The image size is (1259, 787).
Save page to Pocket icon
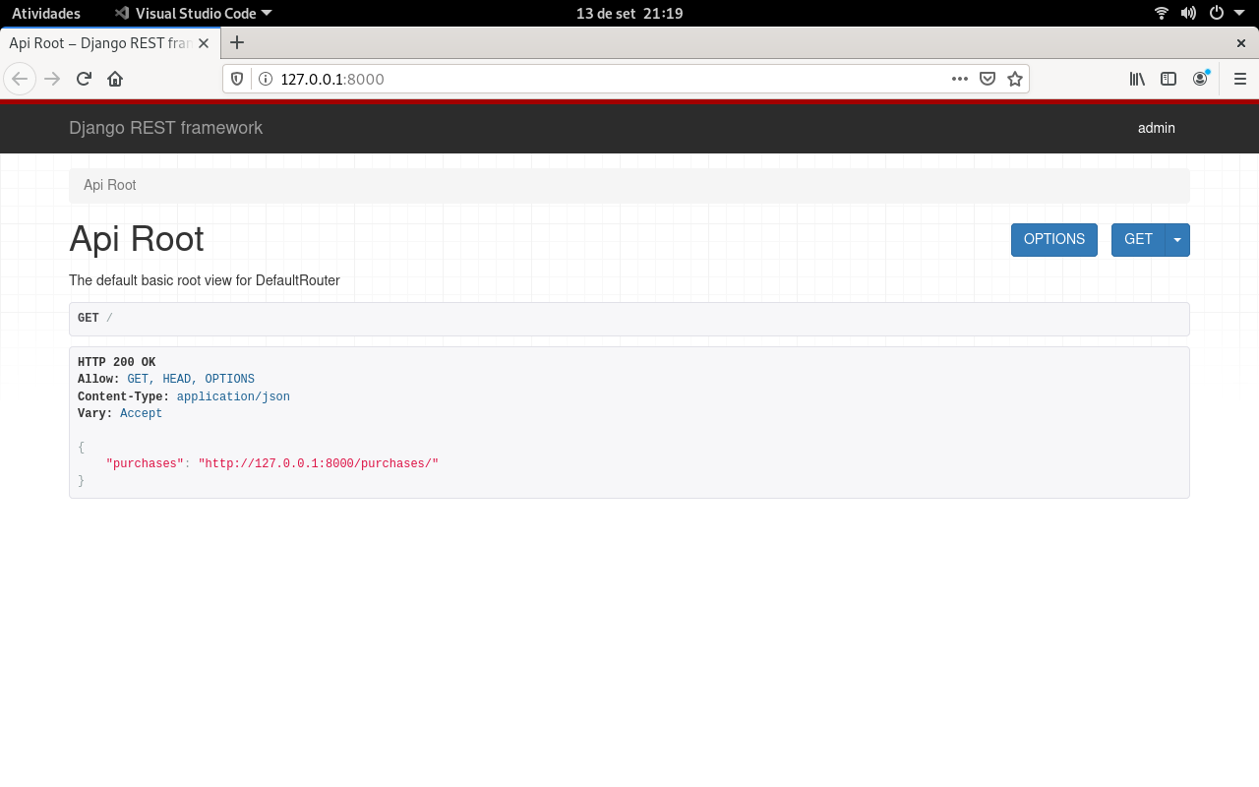(988, 79)
